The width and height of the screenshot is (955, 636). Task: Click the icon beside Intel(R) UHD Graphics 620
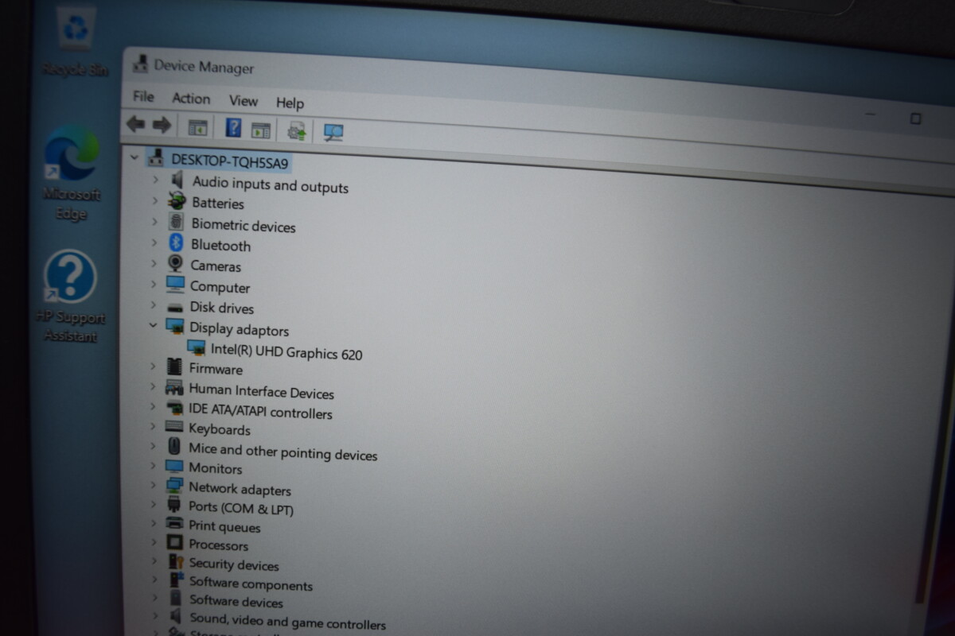click(196, 347)
